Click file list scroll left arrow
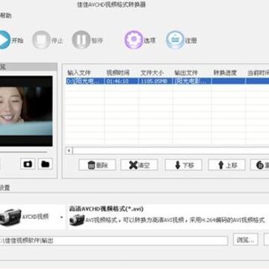 [x=69, y=151]
